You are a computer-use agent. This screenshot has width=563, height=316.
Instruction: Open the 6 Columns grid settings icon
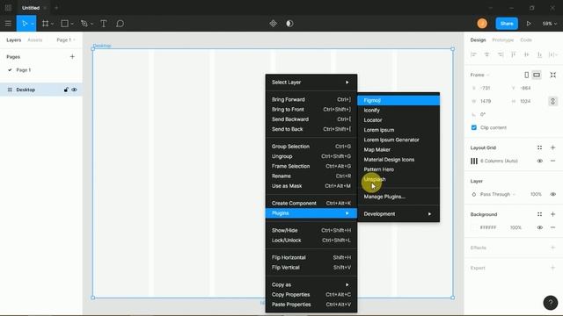coord(474,161)
